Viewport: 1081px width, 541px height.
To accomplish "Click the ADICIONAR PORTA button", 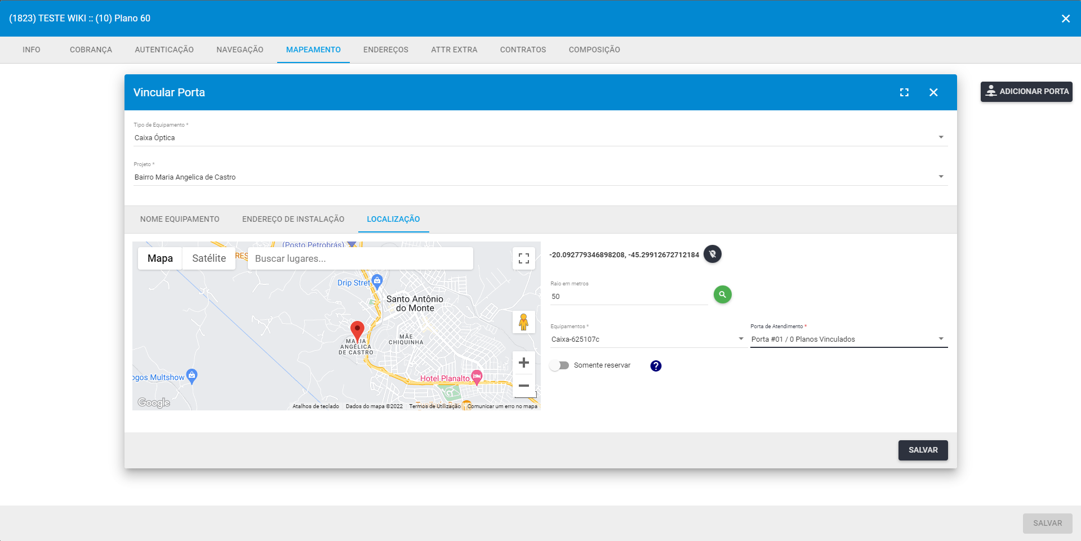I will click(x=1026, y=92).
